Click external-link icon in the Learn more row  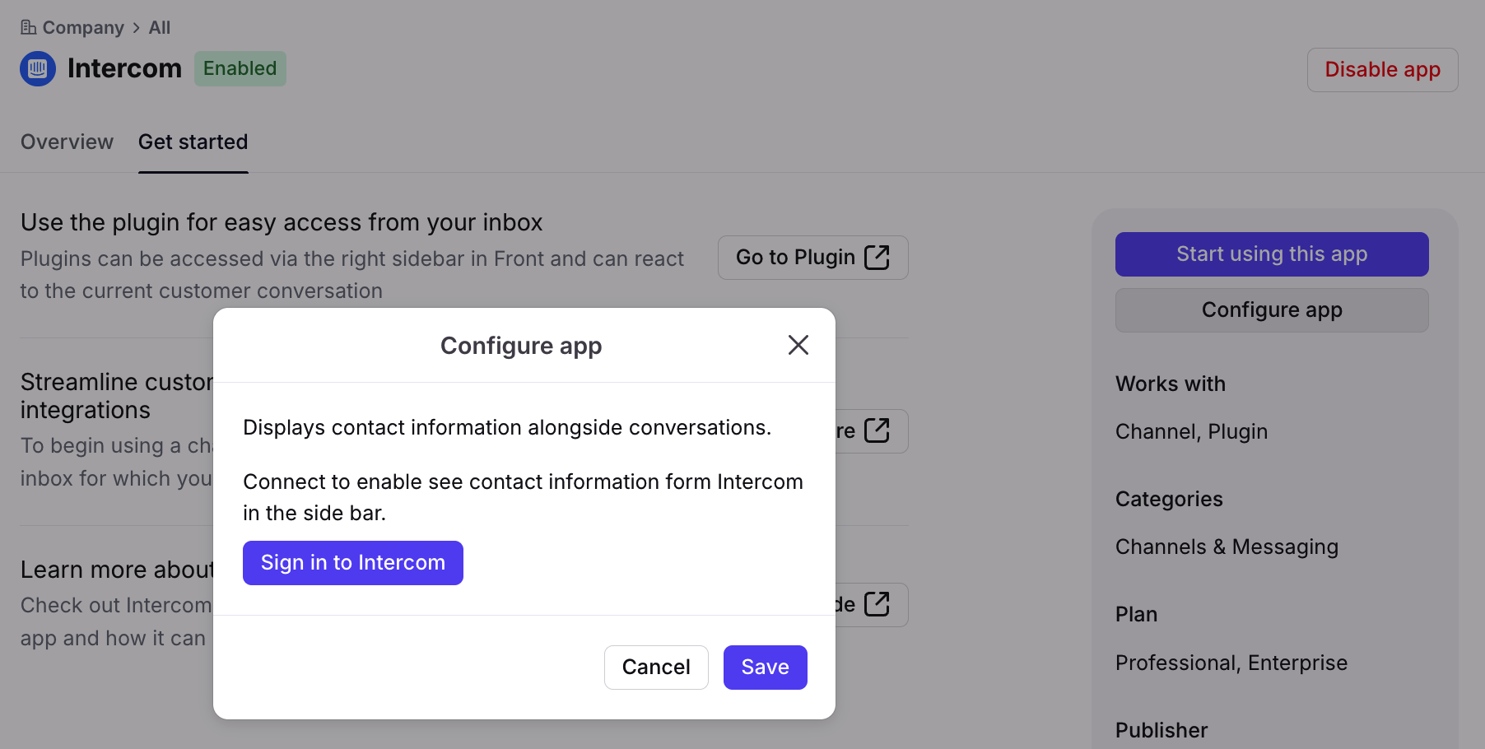(x=877, y=604)
